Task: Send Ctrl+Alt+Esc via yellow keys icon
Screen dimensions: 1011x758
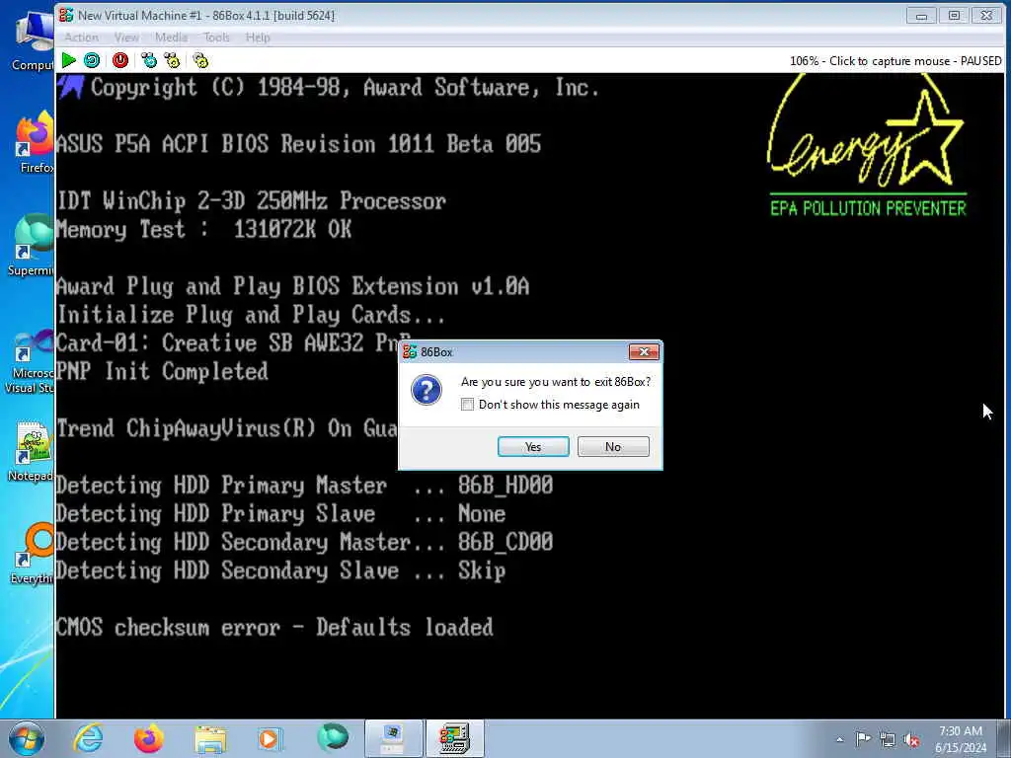Action: [x=172, y=60]
